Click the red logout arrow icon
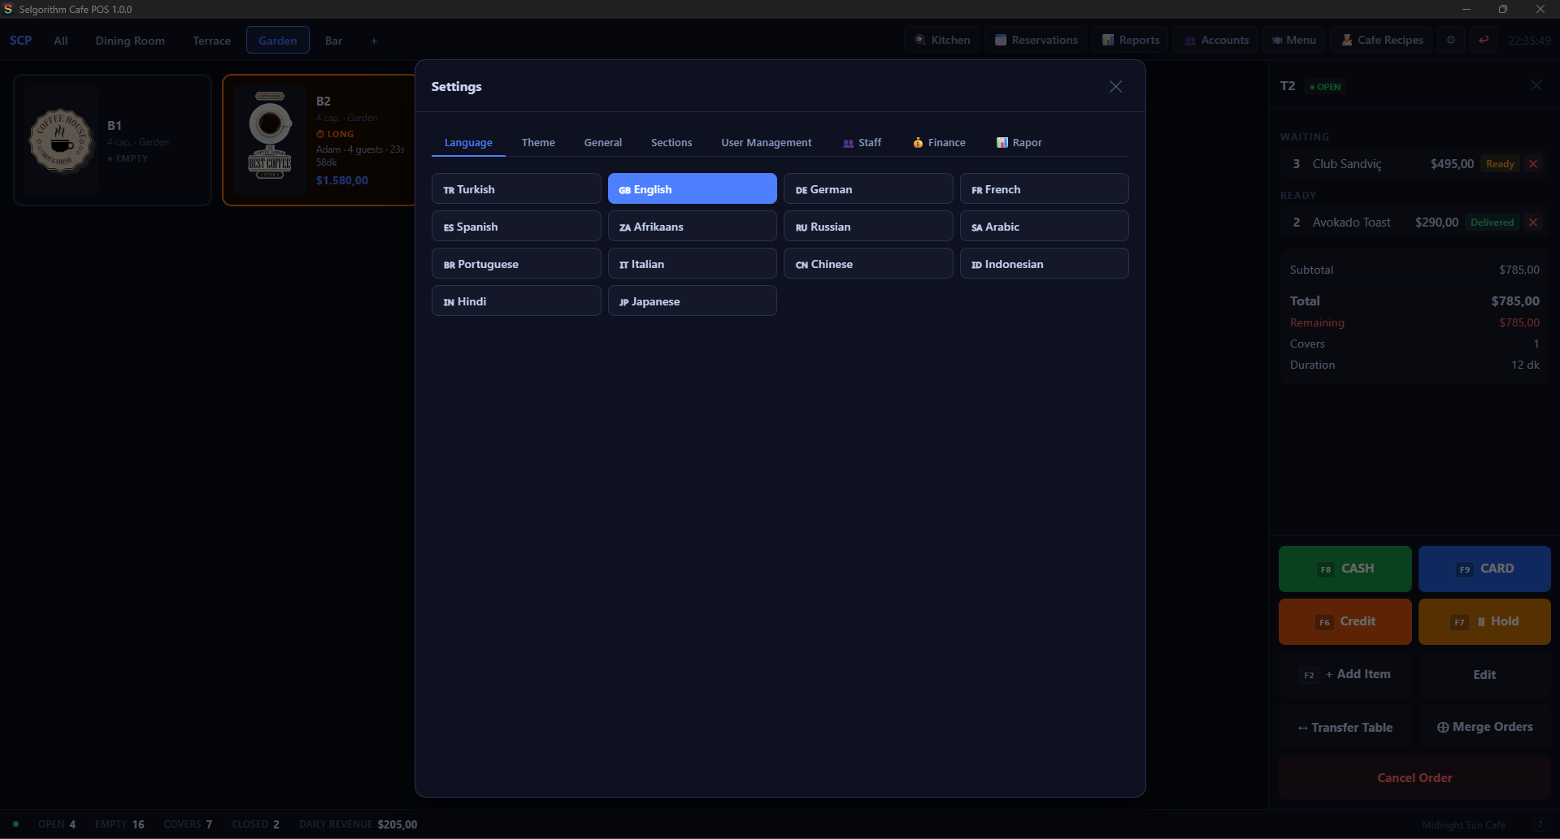The height and width of the screenshot is (839, 1560). [x=1484, y=40]
